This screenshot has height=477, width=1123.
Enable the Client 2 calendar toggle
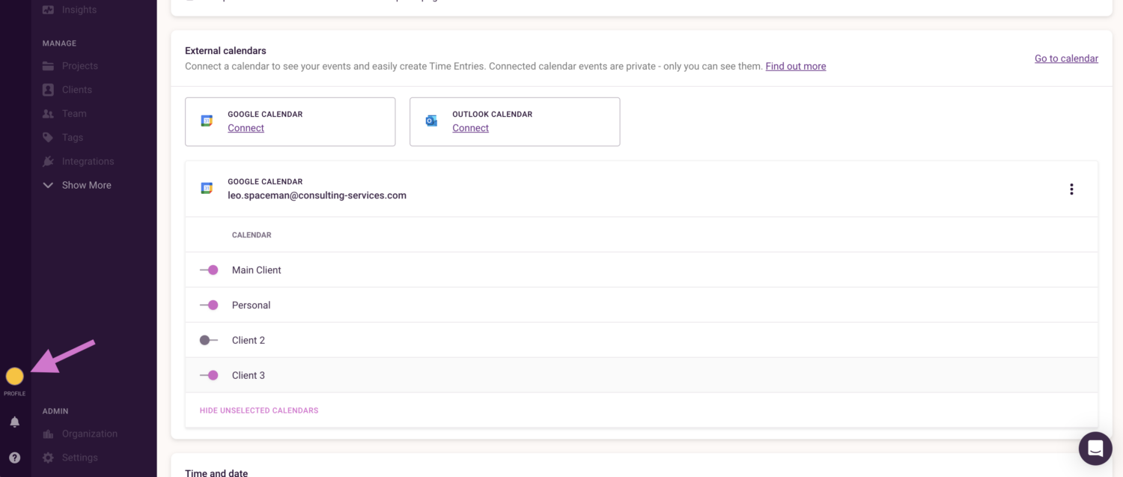(209, 341)
